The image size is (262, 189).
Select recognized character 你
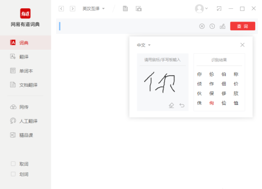(199, 74)
